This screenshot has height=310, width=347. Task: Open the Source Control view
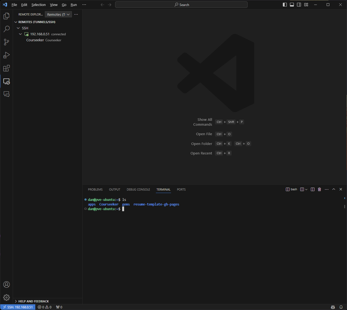(7, 42)
